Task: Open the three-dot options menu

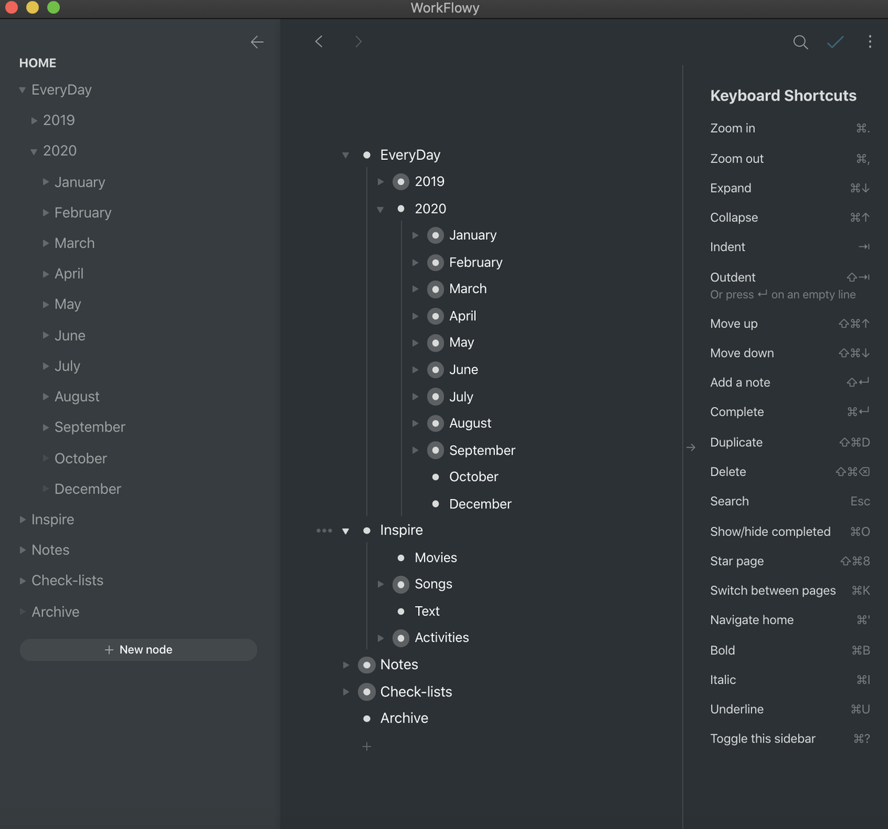Action: coord(869,42)
